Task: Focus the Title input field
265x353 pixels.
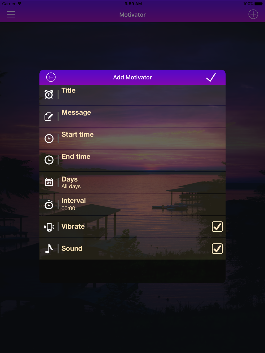Action: [132, 95]
